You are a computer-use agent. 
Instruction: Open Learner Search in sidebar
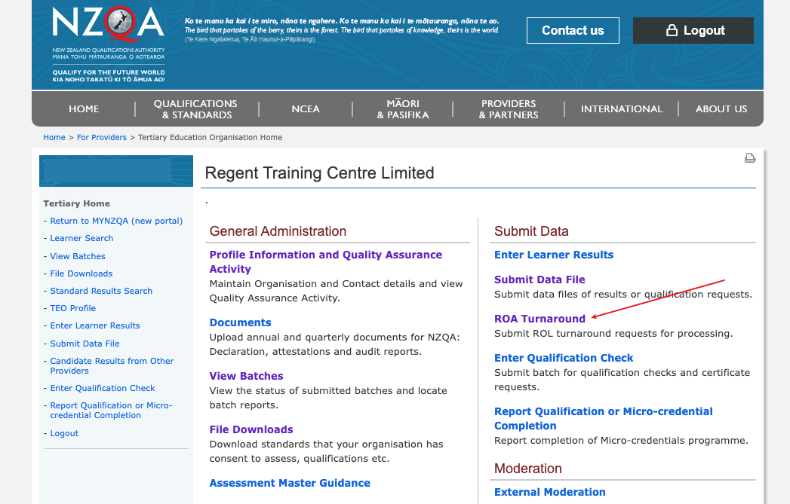[81, 238]
